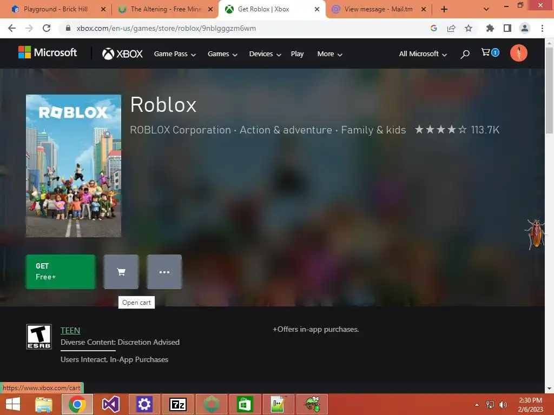Viewport: 554px width, 415px height.
Task: Open the three-dot more options button
Action: (164, 272)
